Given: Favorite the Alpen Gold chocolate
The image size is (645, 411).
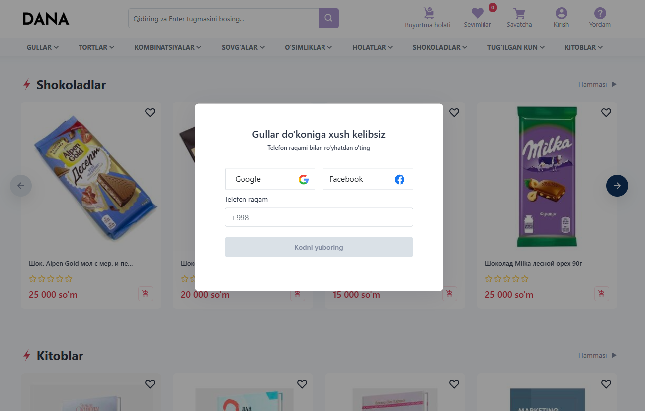Looking at the screenshot, I should pyautogui.click(x=150, y=113).
